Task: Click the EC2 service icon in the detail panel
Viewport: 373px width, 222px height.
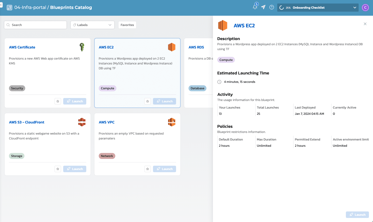Action: (x=222, y=25)
